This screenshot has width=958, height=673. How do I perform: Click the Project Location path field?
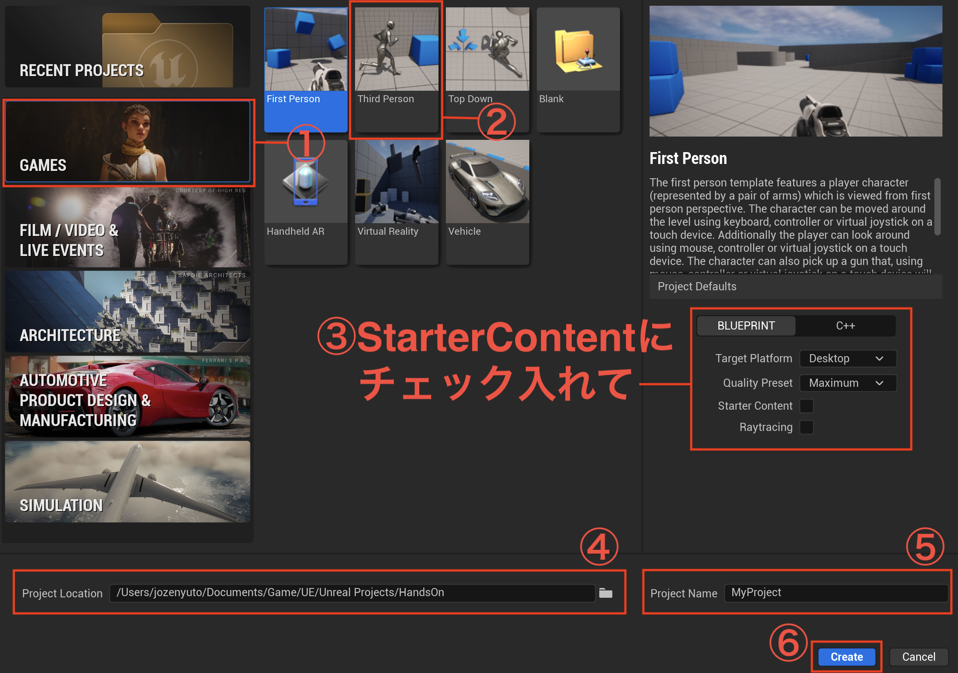352,593
